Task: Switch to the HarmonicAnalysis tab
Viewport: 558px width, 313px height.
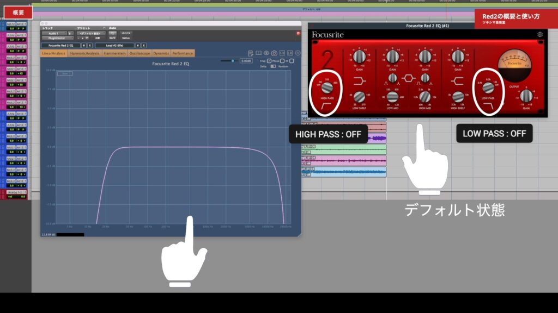Action: (x=84, y=53)
